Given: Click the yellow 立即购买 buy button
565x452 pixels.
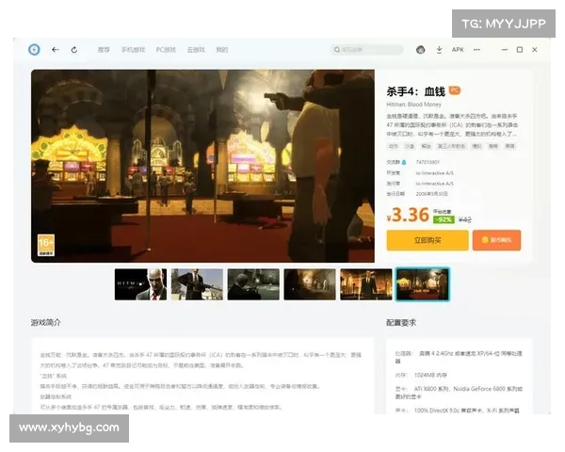Looking at the screenshot, I should click(x=428, y=240).
